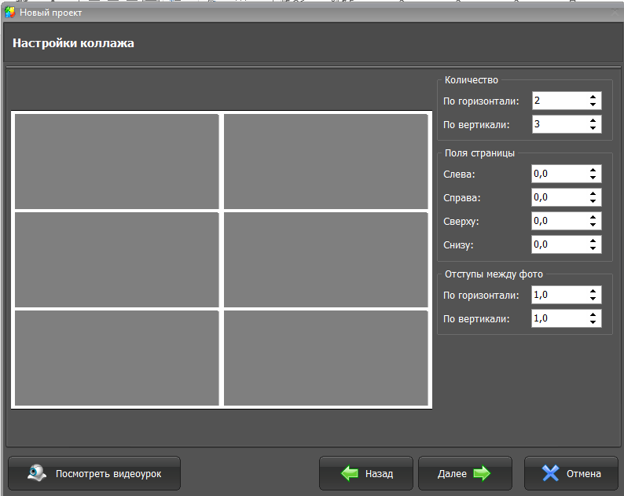Click the По горизонтали count input field

[x=558, y=101]
